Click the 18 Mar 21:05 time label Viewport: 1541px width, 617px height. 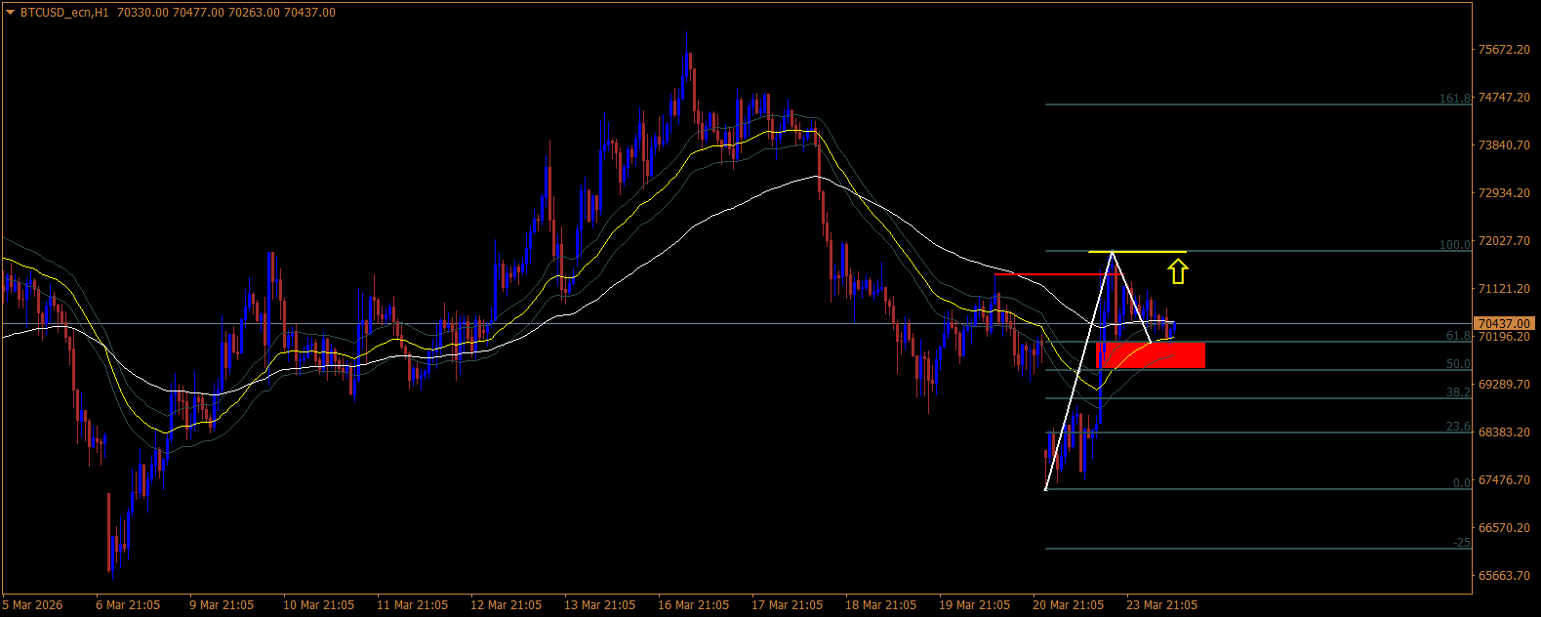point(881,605)
